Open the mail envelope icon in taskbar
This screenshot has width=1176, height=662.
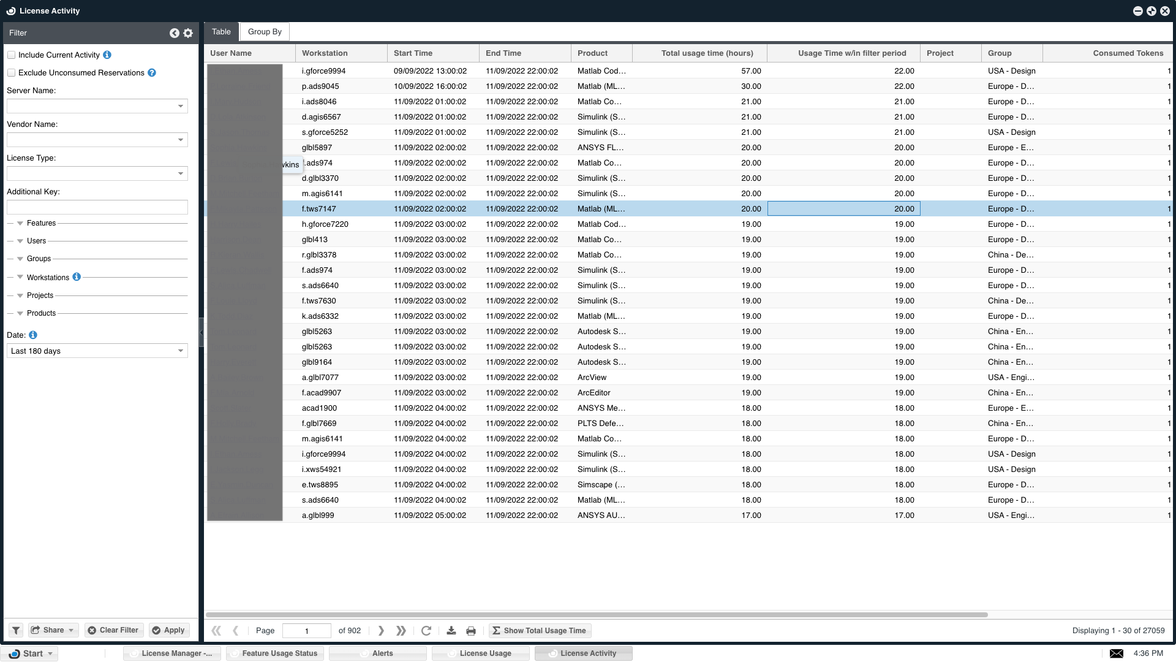pyautogui.click(x=1117, y=653)
